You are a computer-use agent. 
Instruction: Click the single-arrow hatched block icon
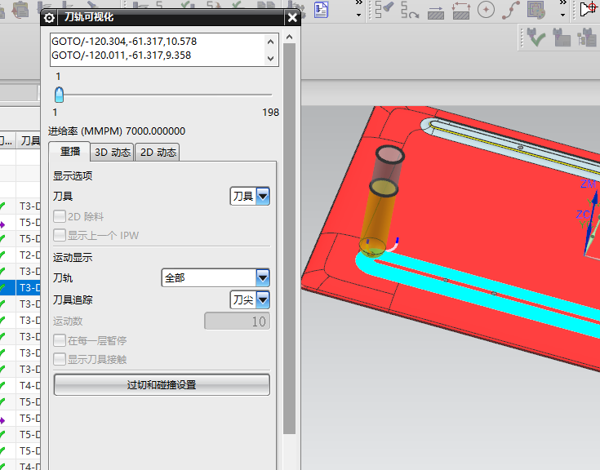pos(435,11)
